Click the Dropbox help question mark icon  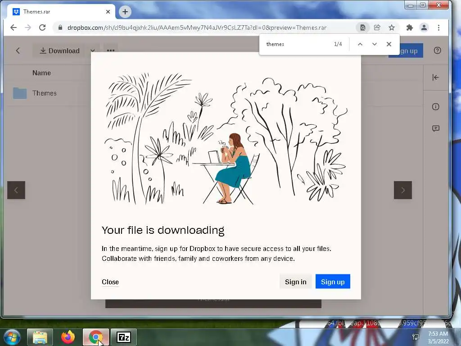click(437, 50)
